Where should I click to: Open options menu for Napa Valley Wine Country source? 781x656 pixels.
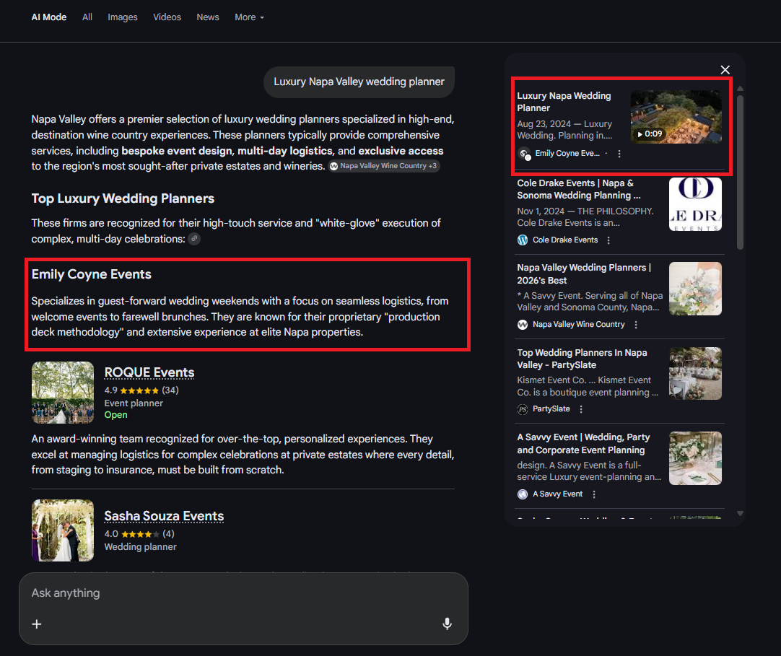pyautogui.click(x=636, y=325)
